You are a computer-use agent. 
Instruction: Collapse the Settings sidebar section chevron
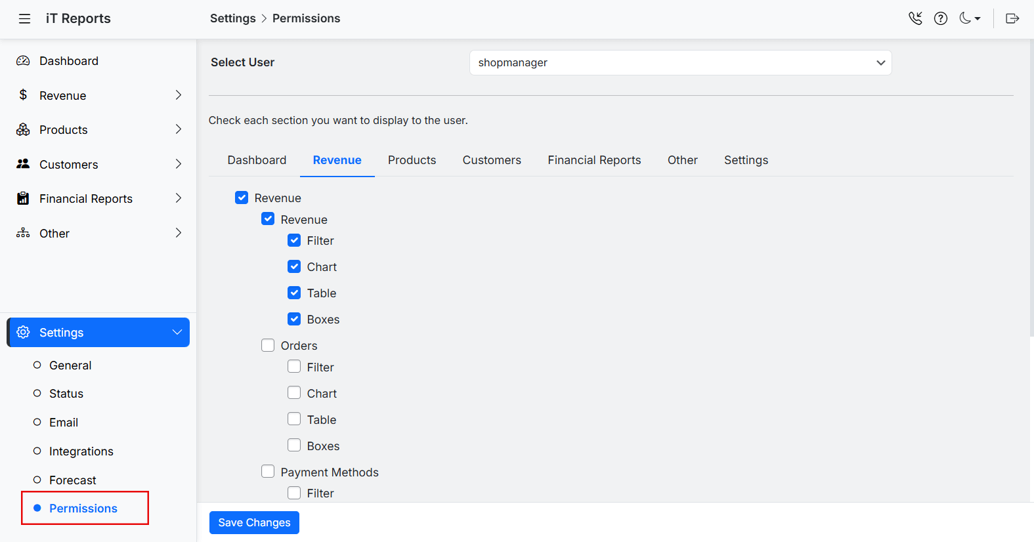[177, 332]
